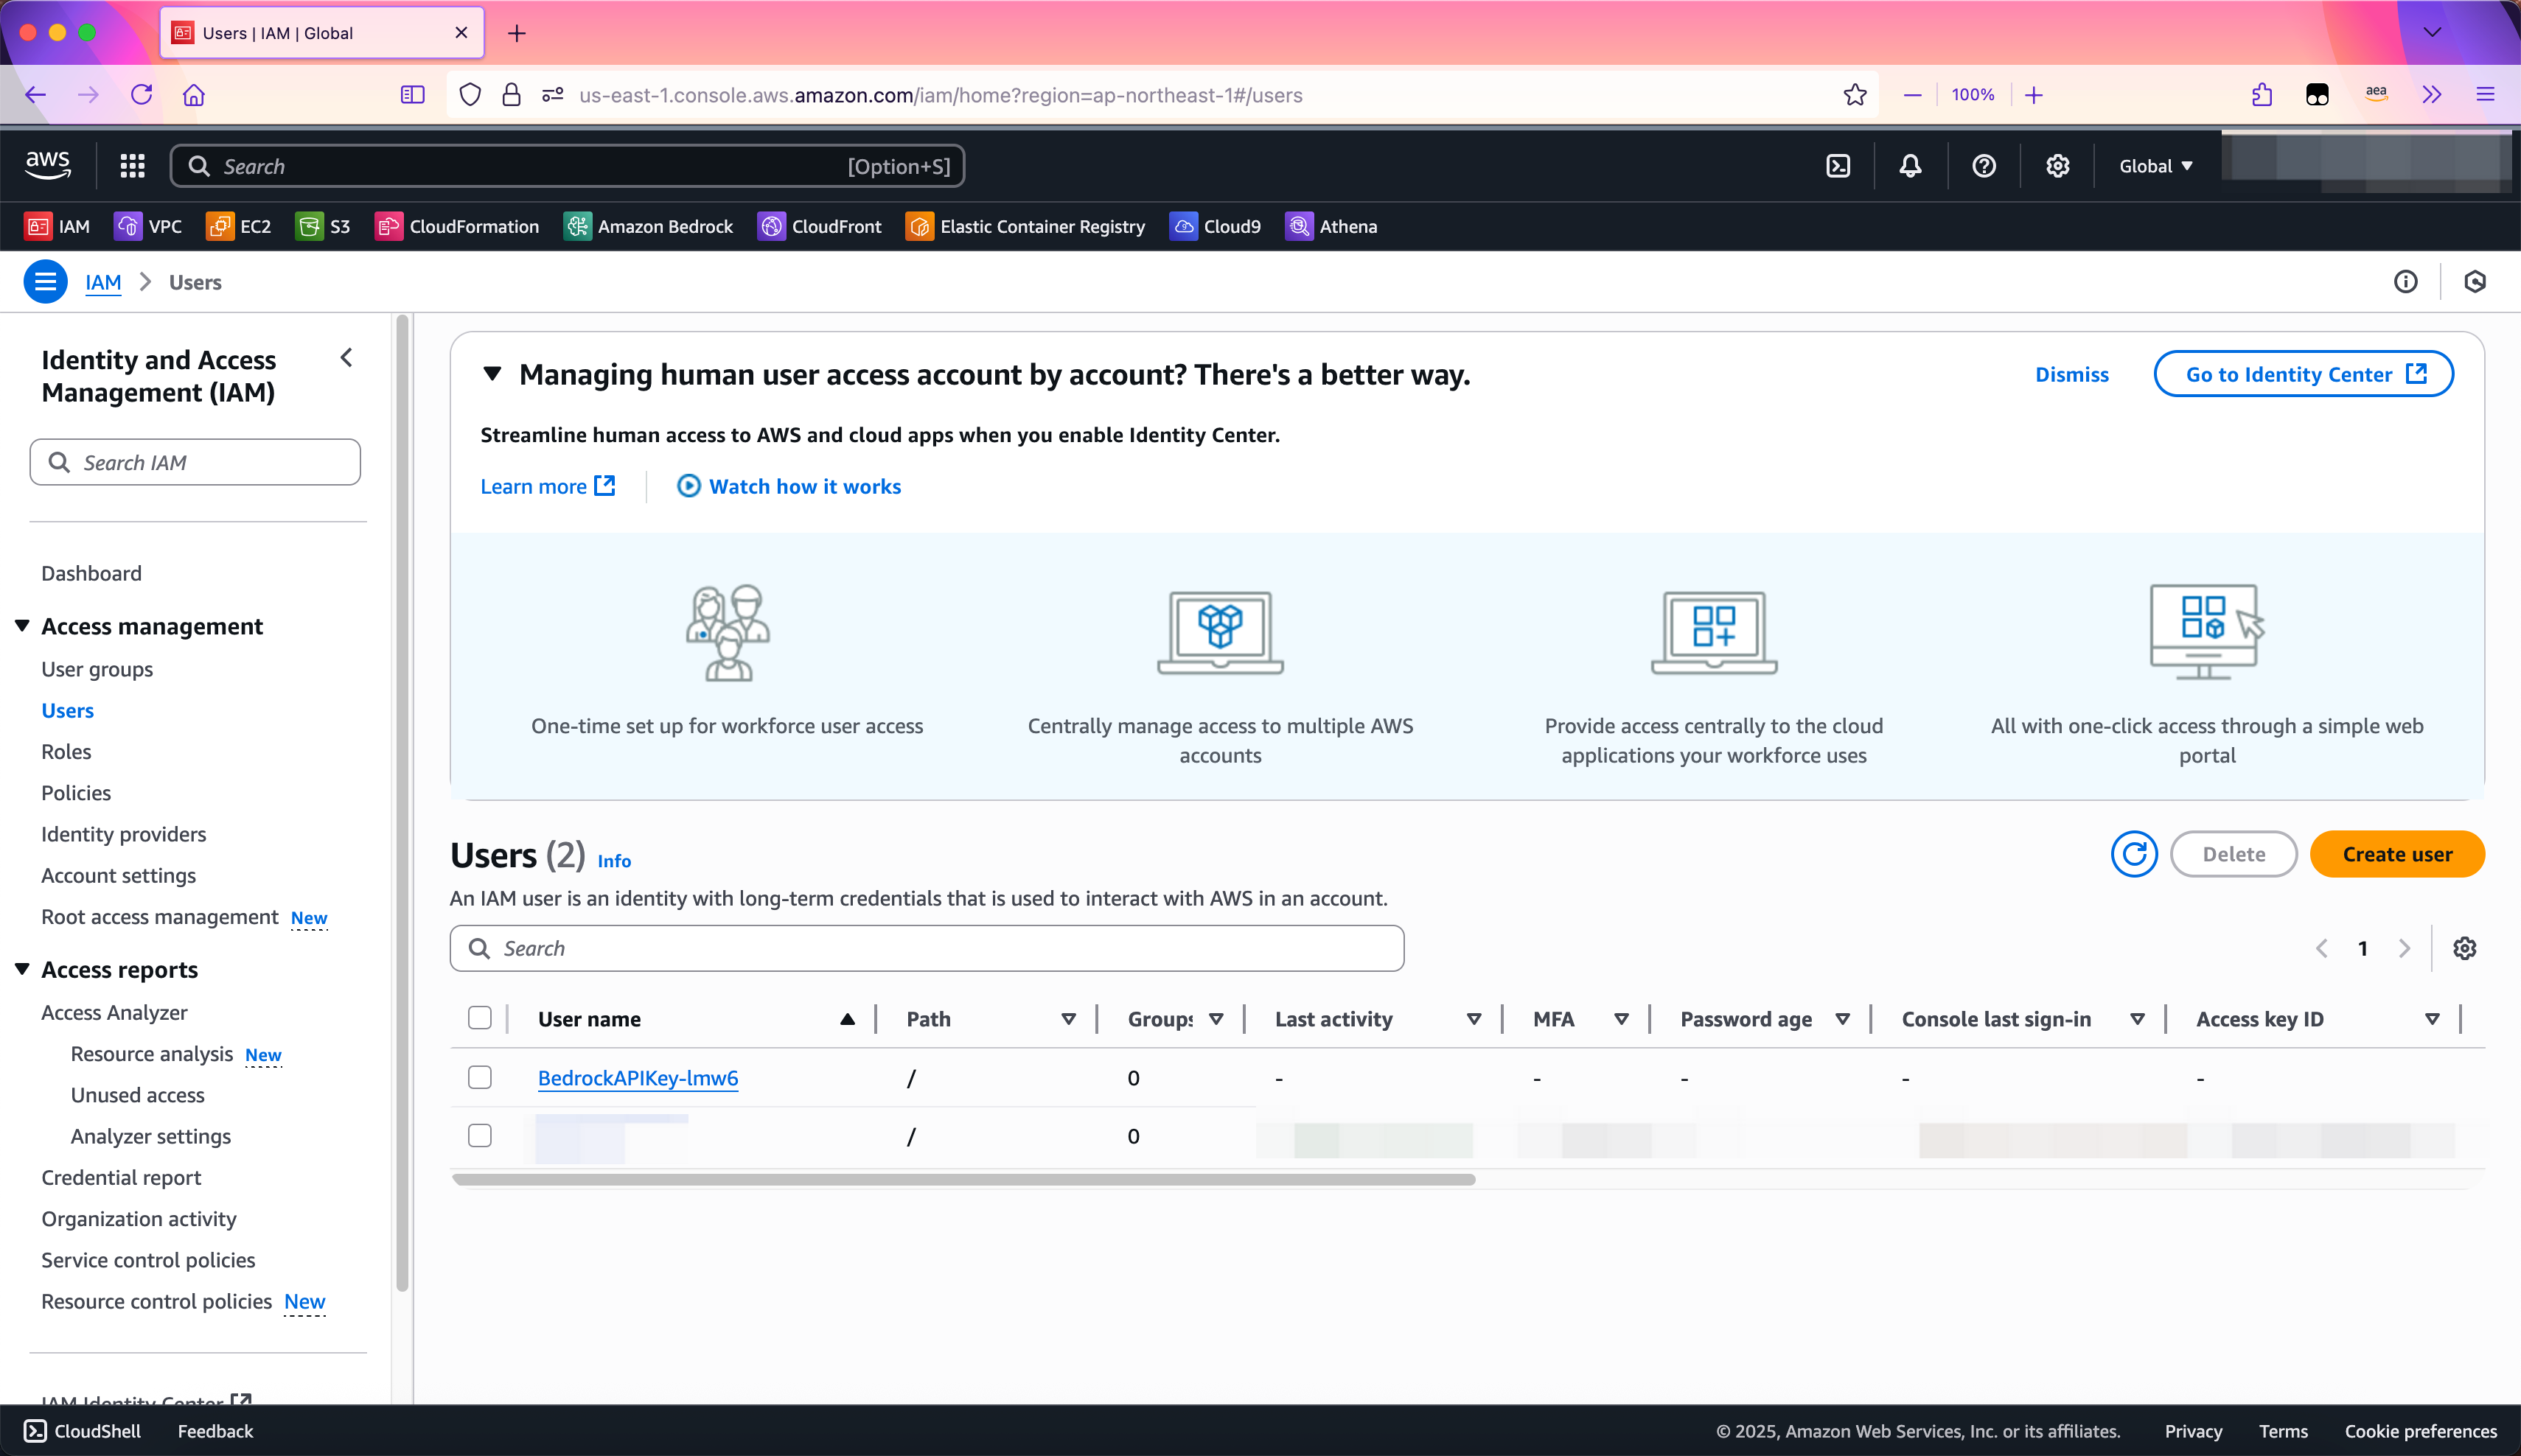Open table preferences gear icon

(2464, 948)
